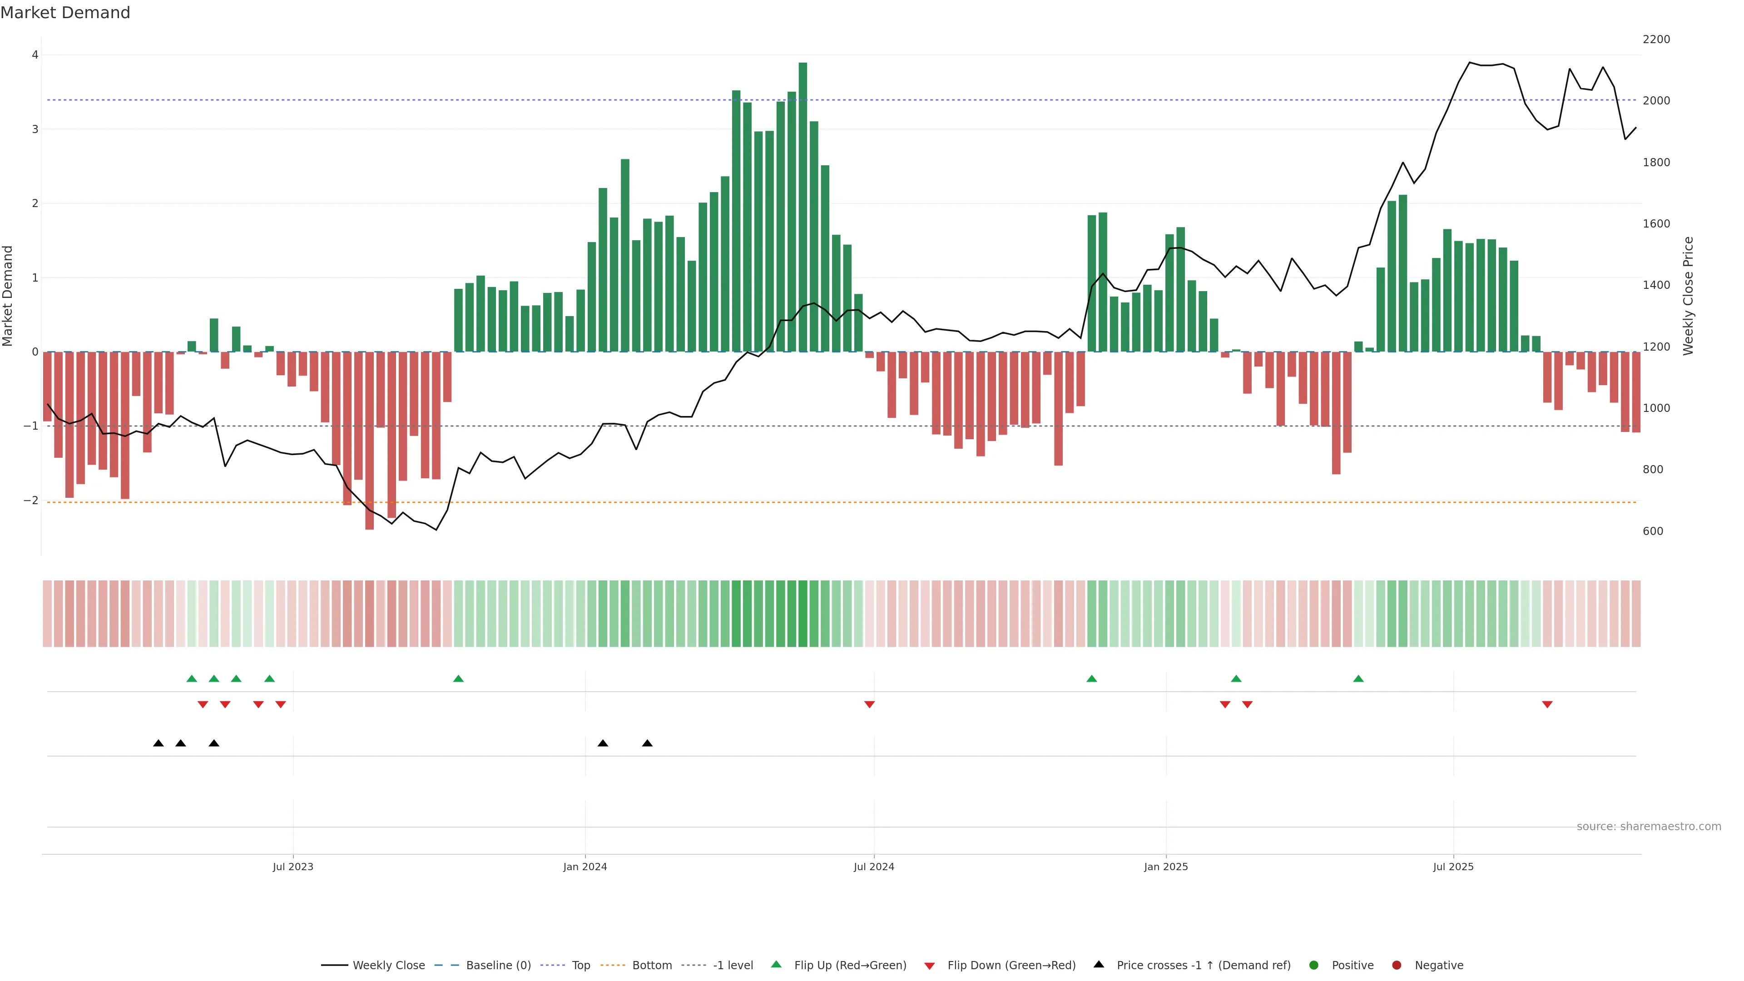1744x981 pixels.
Task: Click the Flip Down red triangle legend icon
Action: coord(930,966)
